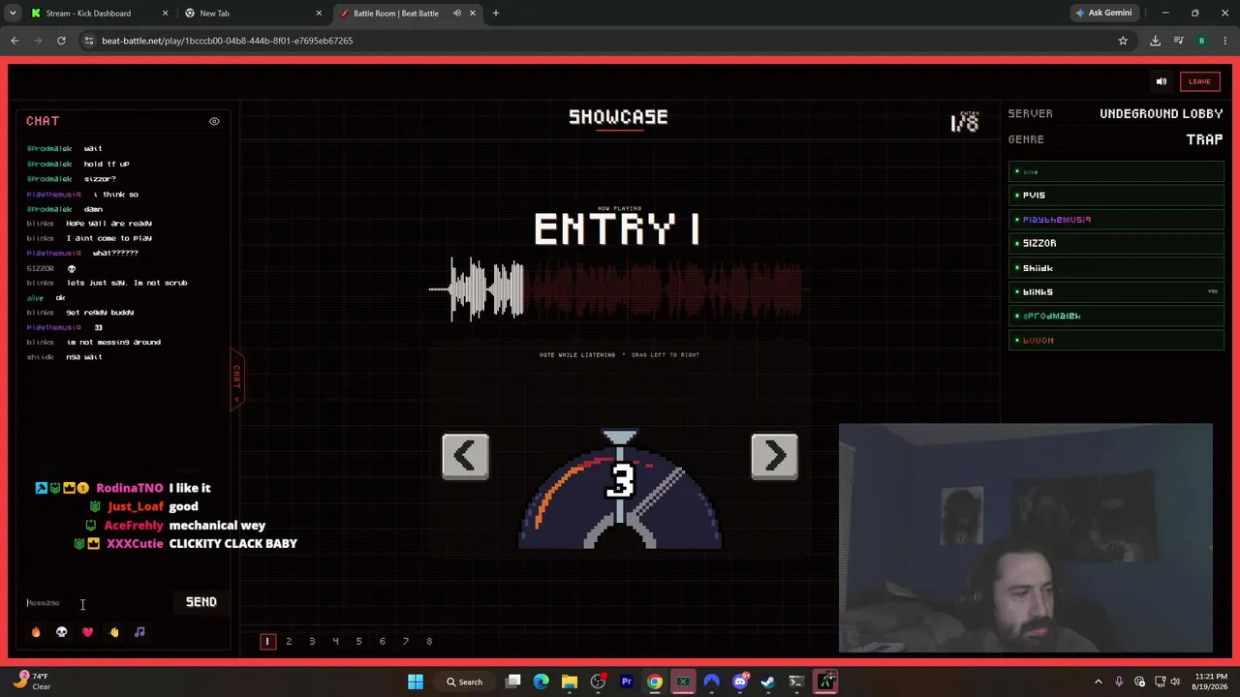Open Microsoft Edge from the taskbar
1240x697 pixels.
point(542,682)
